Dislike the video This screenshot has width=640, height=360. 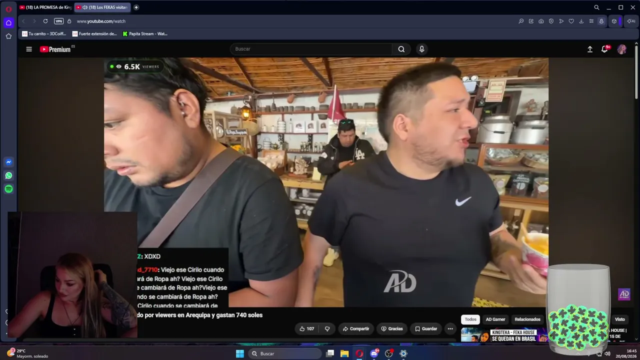point(327,328)
